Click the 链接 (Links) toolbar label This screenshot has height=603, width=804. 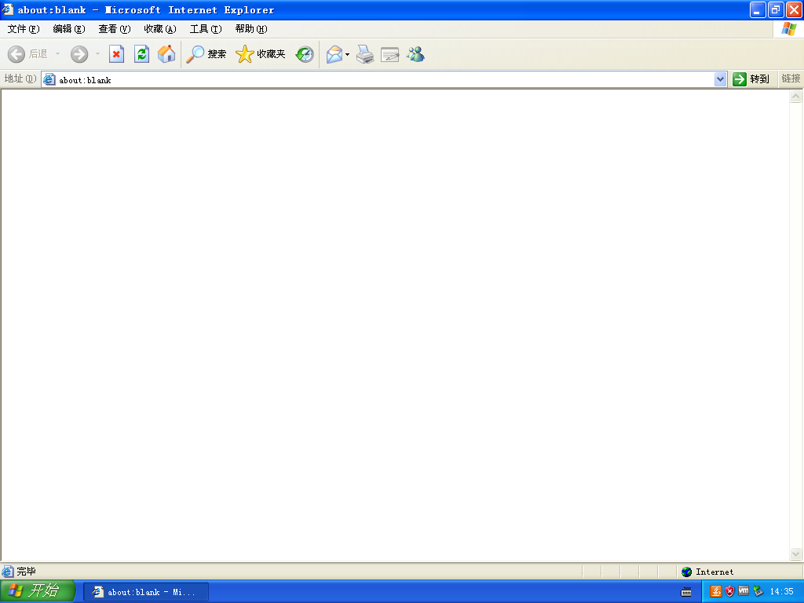point(791,79)
